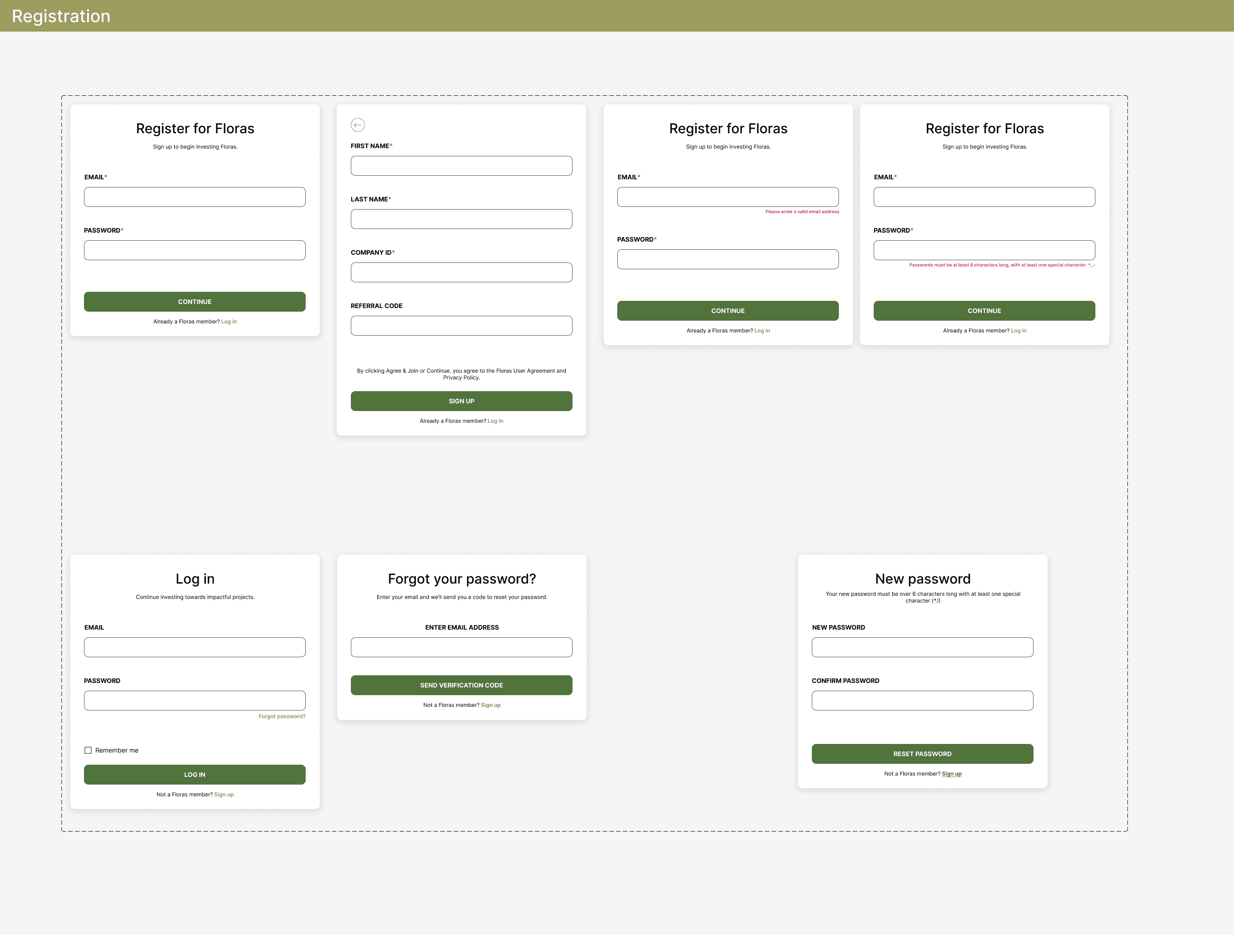The image size is (1234, 935).
Task: Click the 'Forgot your password?' heading
Action: click(462, 579)
